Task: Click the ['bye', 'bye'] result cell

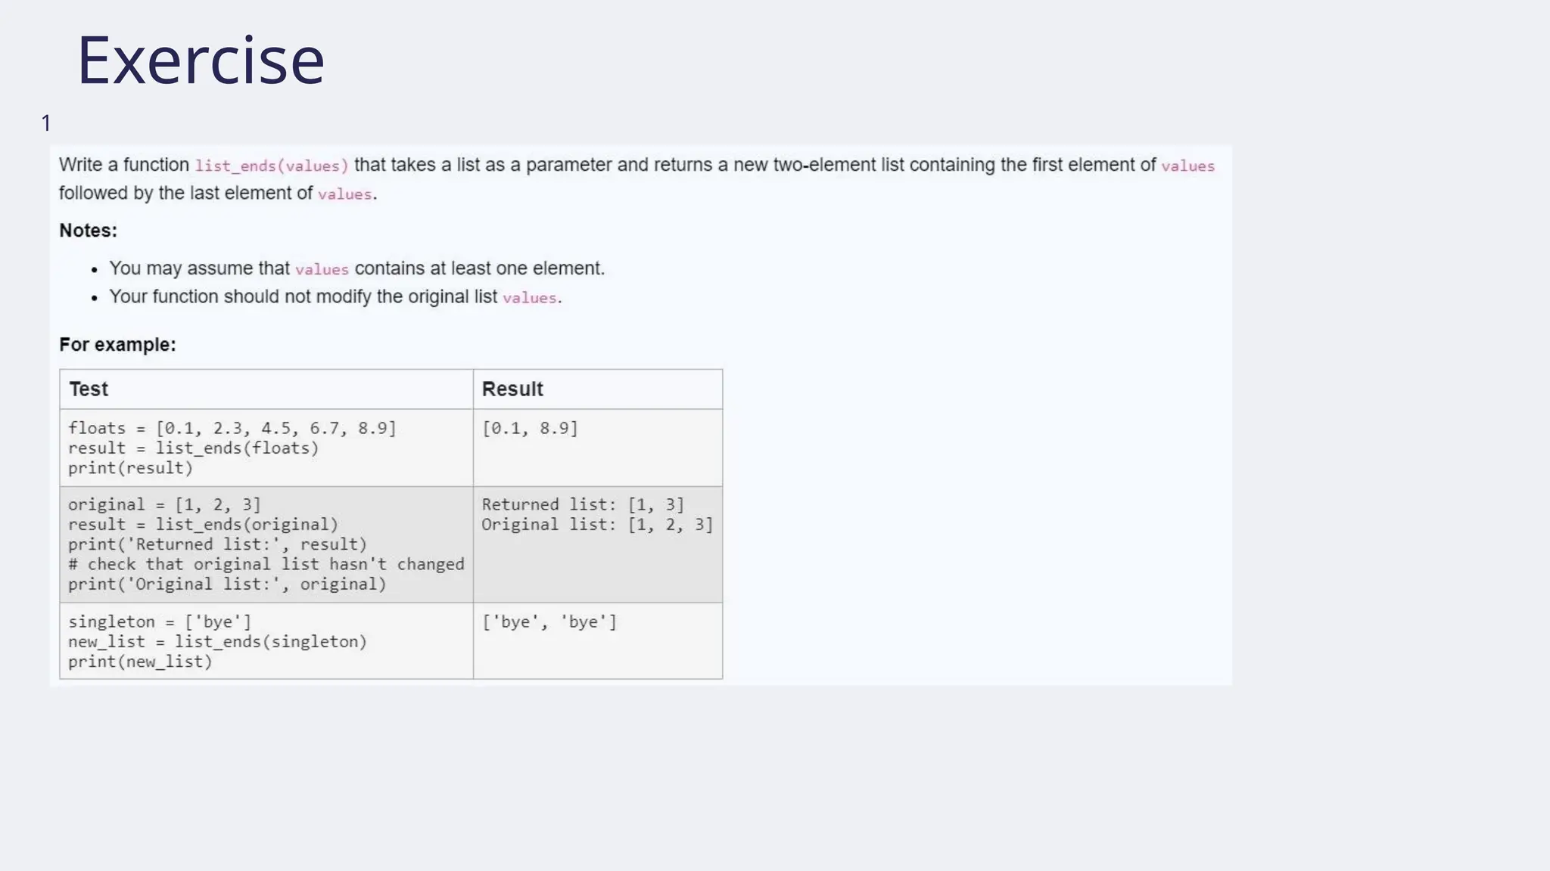Action: pyautogui.click(x=549, y=622)
